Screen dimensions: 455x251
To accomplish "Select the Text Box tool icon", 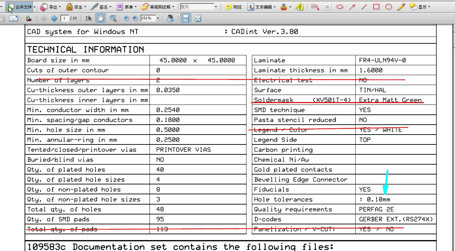I will coord(327,7).
